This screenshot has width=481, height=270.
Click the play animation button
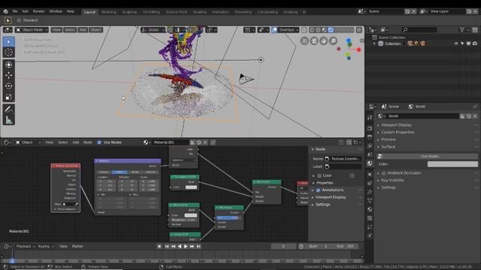click(186, 247)
